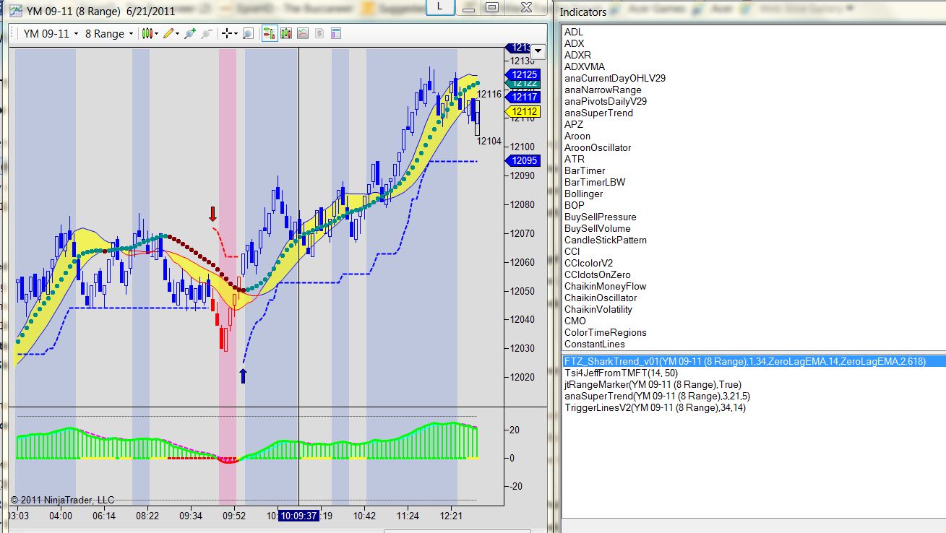Click the blue 12125 price marker

pyautogui.click(x=524, y=74)
